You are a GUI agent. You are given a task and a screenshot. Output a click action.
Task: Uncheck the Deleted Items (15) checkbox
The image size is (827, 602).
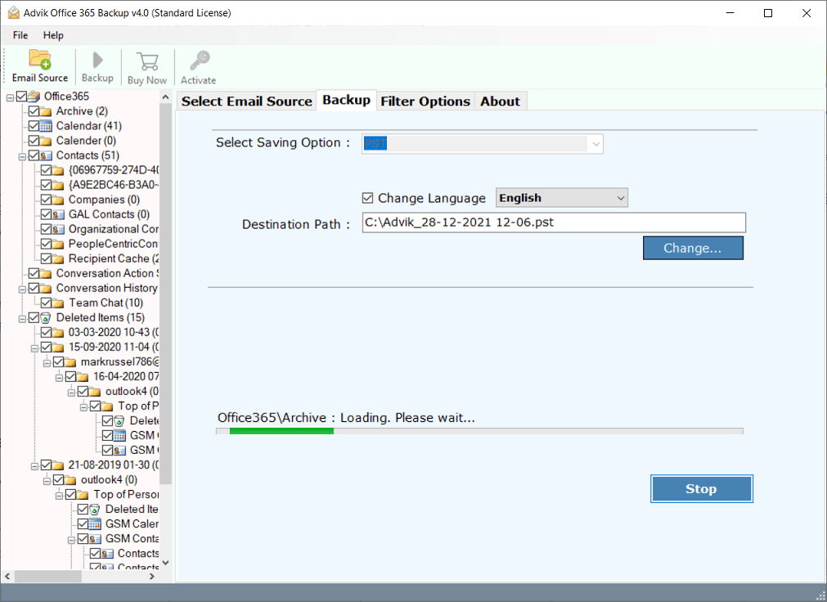(x=34, y=318)
